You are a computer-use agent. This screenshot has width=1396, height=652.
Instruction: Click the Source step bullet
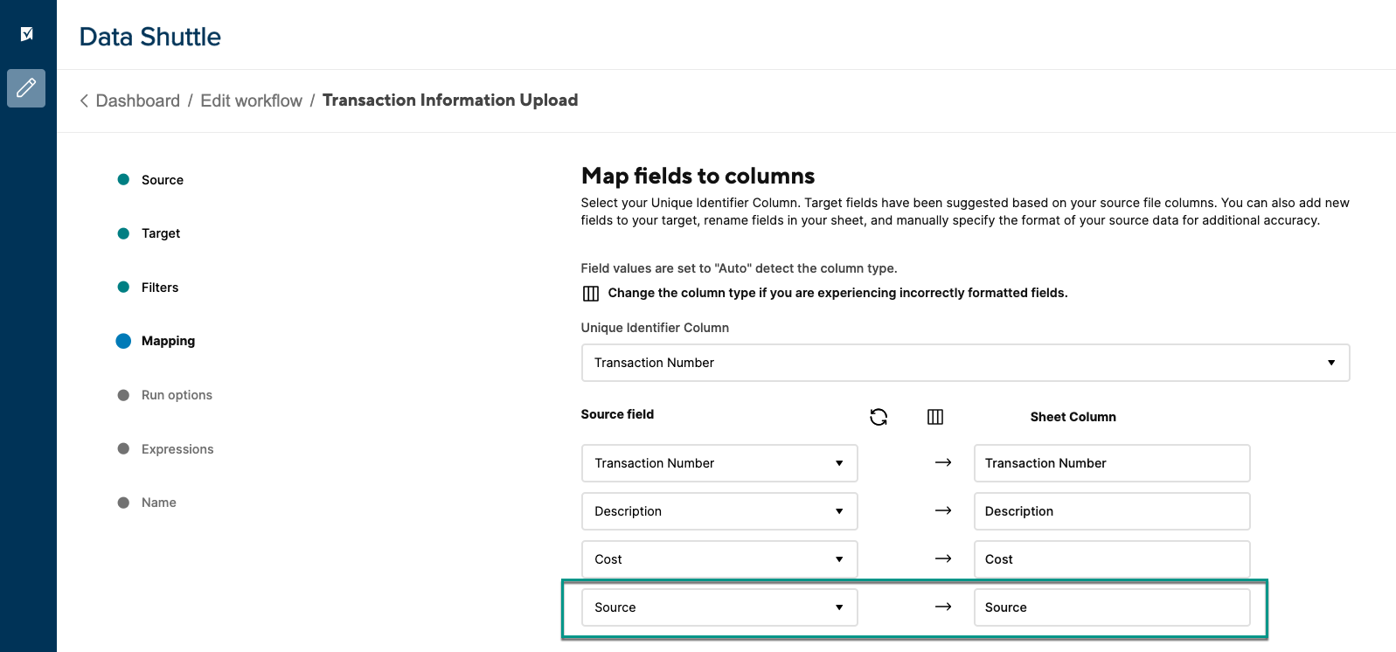(123, 179)
